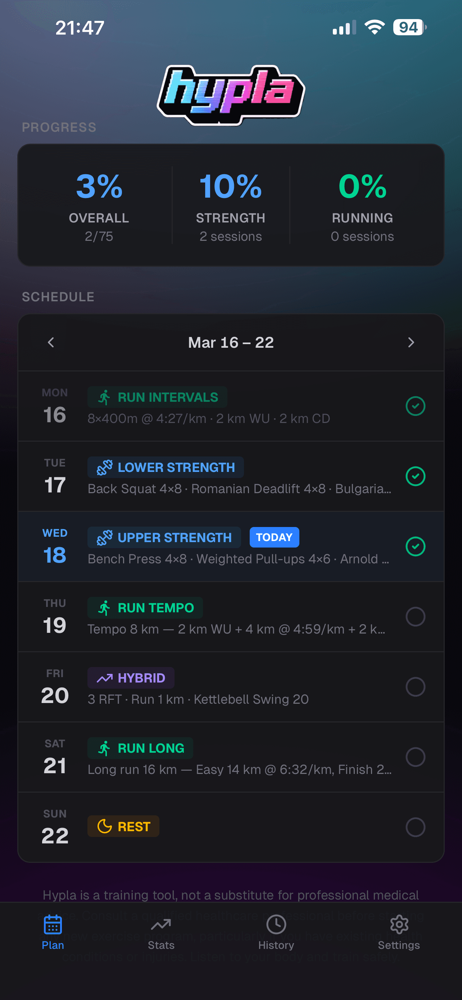This screenshot has width=462, height=1000.
Task: Mark Saturday's Run Long as complete
Action: tap(416, 757)
